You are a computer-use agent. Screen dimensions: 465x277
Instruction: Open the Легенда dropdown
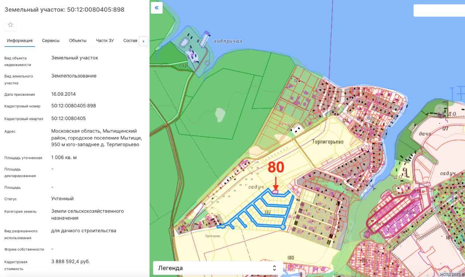[218, 268]
